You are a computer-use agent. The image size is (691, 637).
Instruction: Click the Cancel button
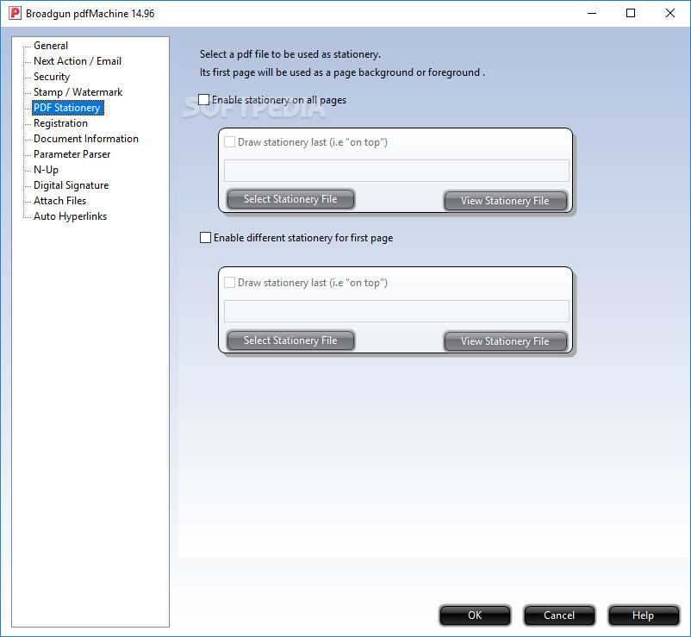559,615
